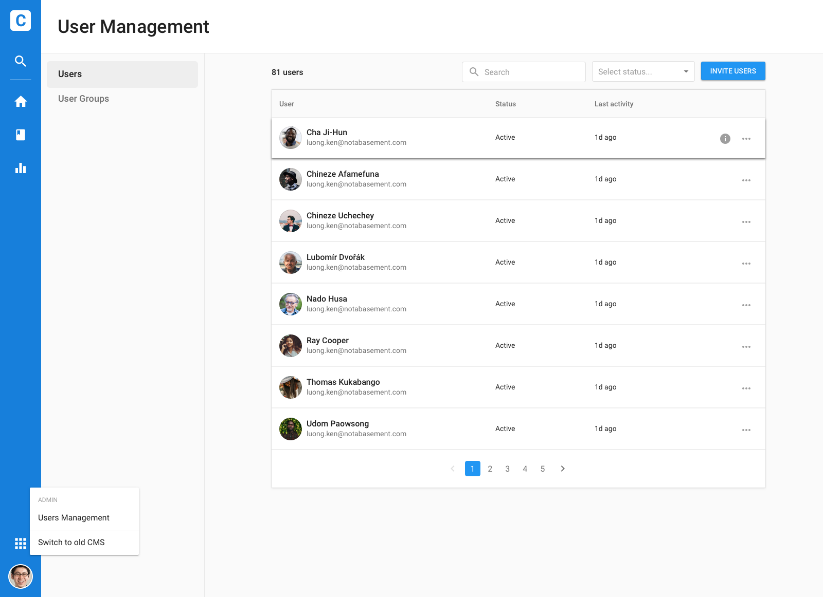Image resolution: width=823 pixels, height=597 pixels.
Task: Focus the Search users input field
Action: pyautogui.click(x=530, y=72)
